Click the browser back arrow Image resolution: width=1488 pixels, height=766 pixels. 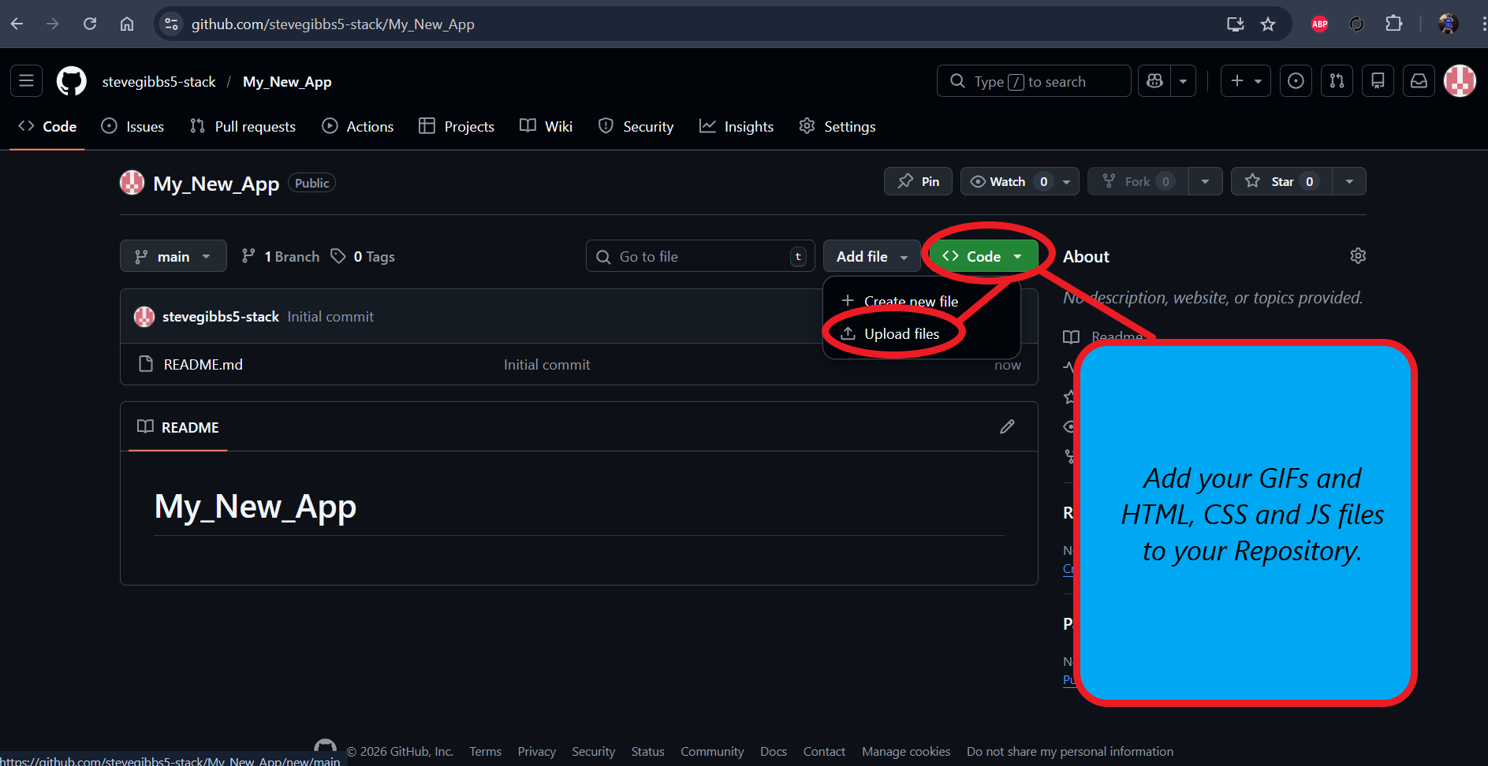(17, 24)
